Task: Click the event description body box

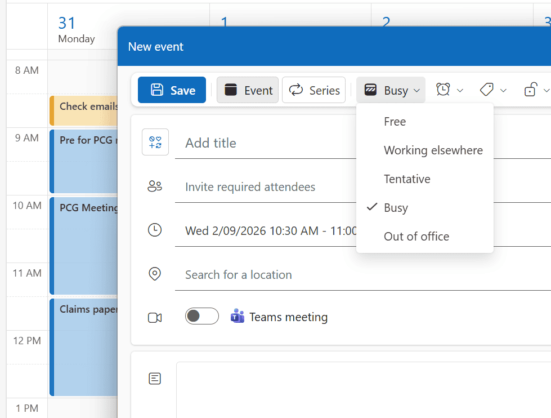Action: tap(364, 390)
